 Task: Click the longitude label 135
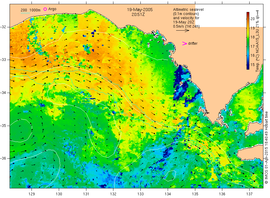click(195, 194)
